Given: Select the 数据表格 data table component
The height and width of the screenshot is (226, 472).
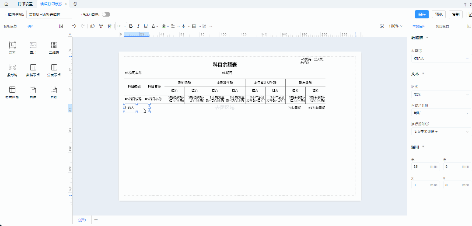Looking at the screenshot, I should coord(33,70).
